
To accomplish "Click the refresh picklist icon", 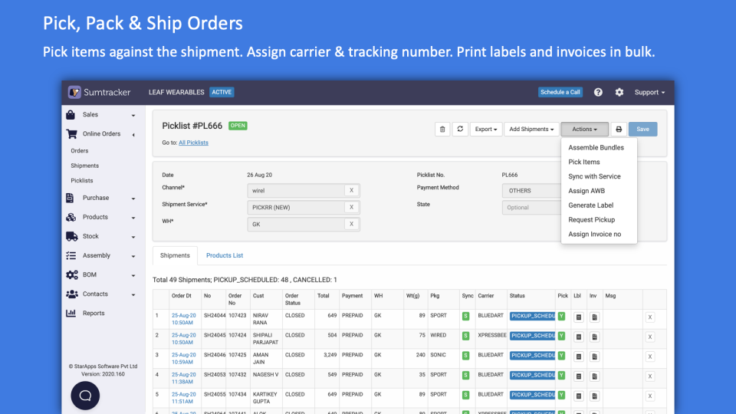I will pos(460,129).
